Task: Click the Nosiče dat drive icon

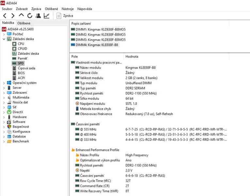Action: click(x=9, y=103)
